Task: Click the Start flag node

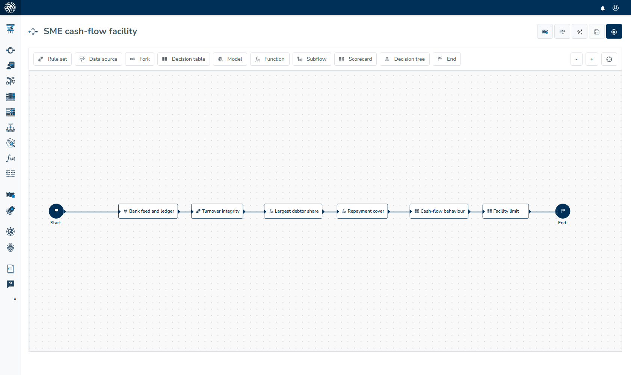Action: click(56, 211)
